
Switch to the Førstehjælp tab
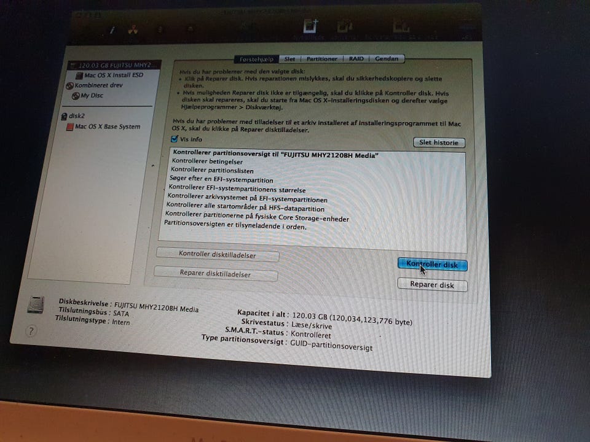pos(257,59)
